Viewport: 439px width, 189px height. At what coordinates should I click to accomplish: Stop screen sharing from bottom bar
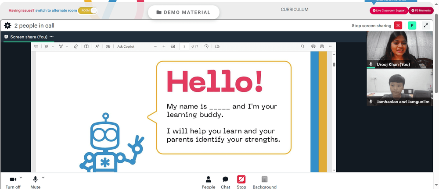(x=241, y=182)
